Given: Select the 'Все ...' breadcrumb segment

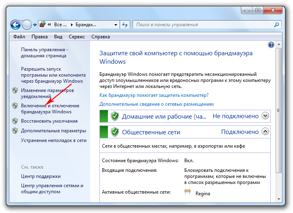Looking at the screenshot, I should 60,25.
